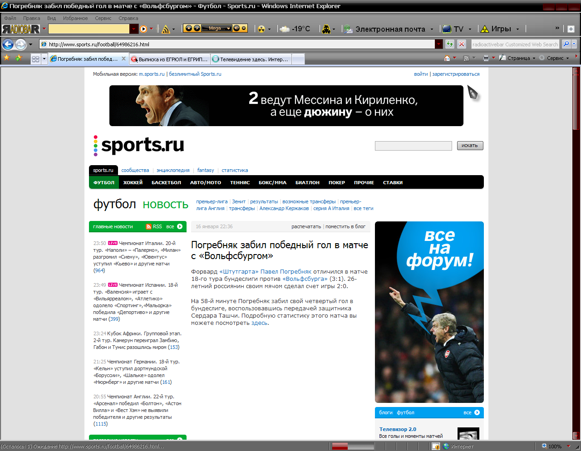Click the RSS icon in главные новости
Viewport: 581px width, 451px height.
pyautogui.click(x=148, y=226)
